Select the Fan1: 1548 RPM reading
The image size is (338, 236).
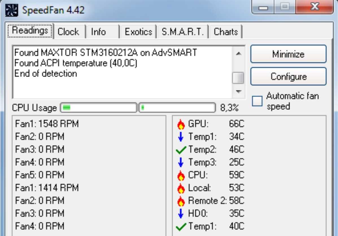click(x=47, y=124)
